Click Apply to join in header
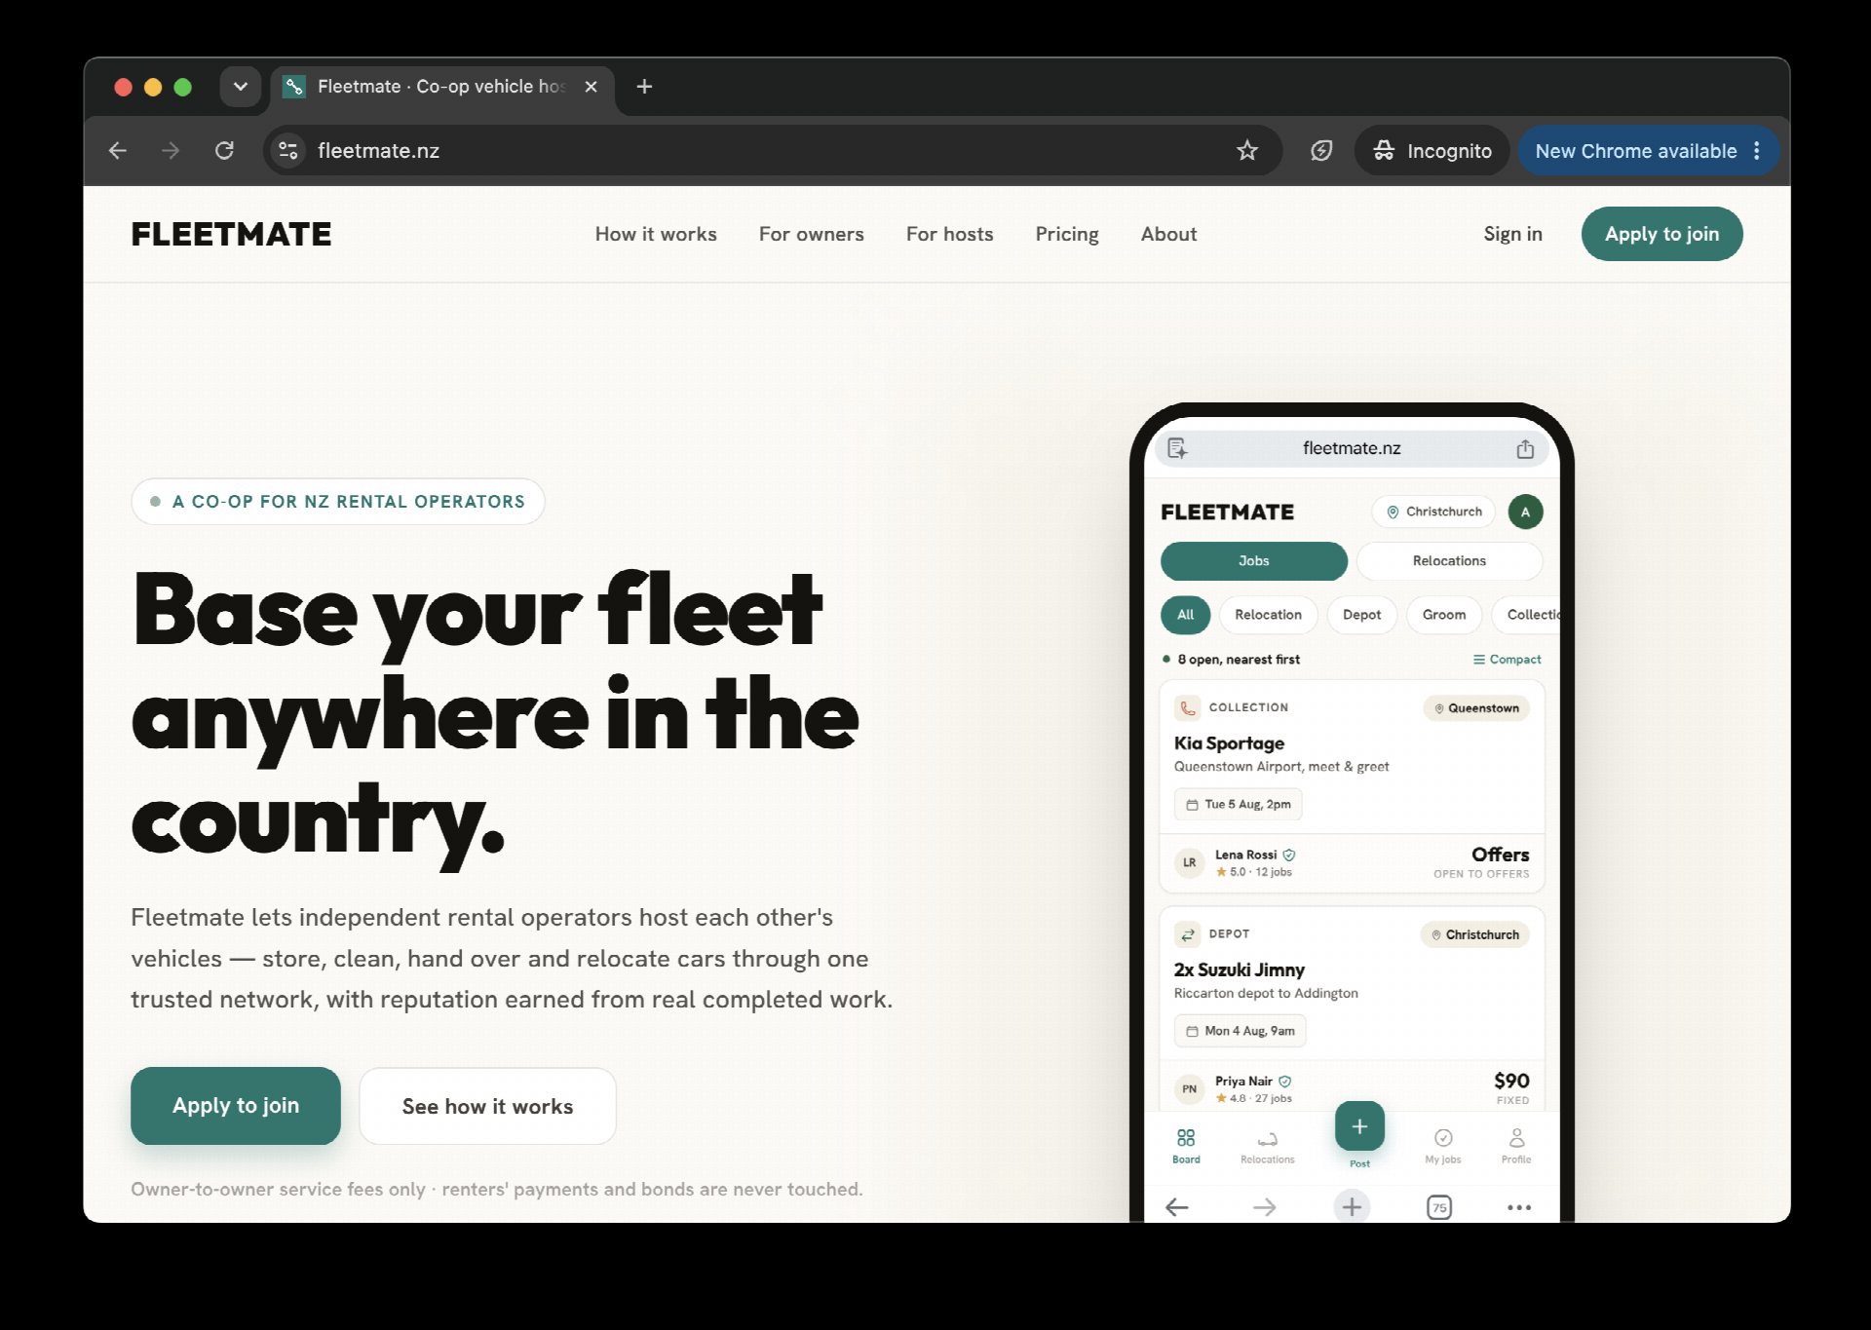The width and height of the screenshot is (1871, 1330). point(1661,234)
